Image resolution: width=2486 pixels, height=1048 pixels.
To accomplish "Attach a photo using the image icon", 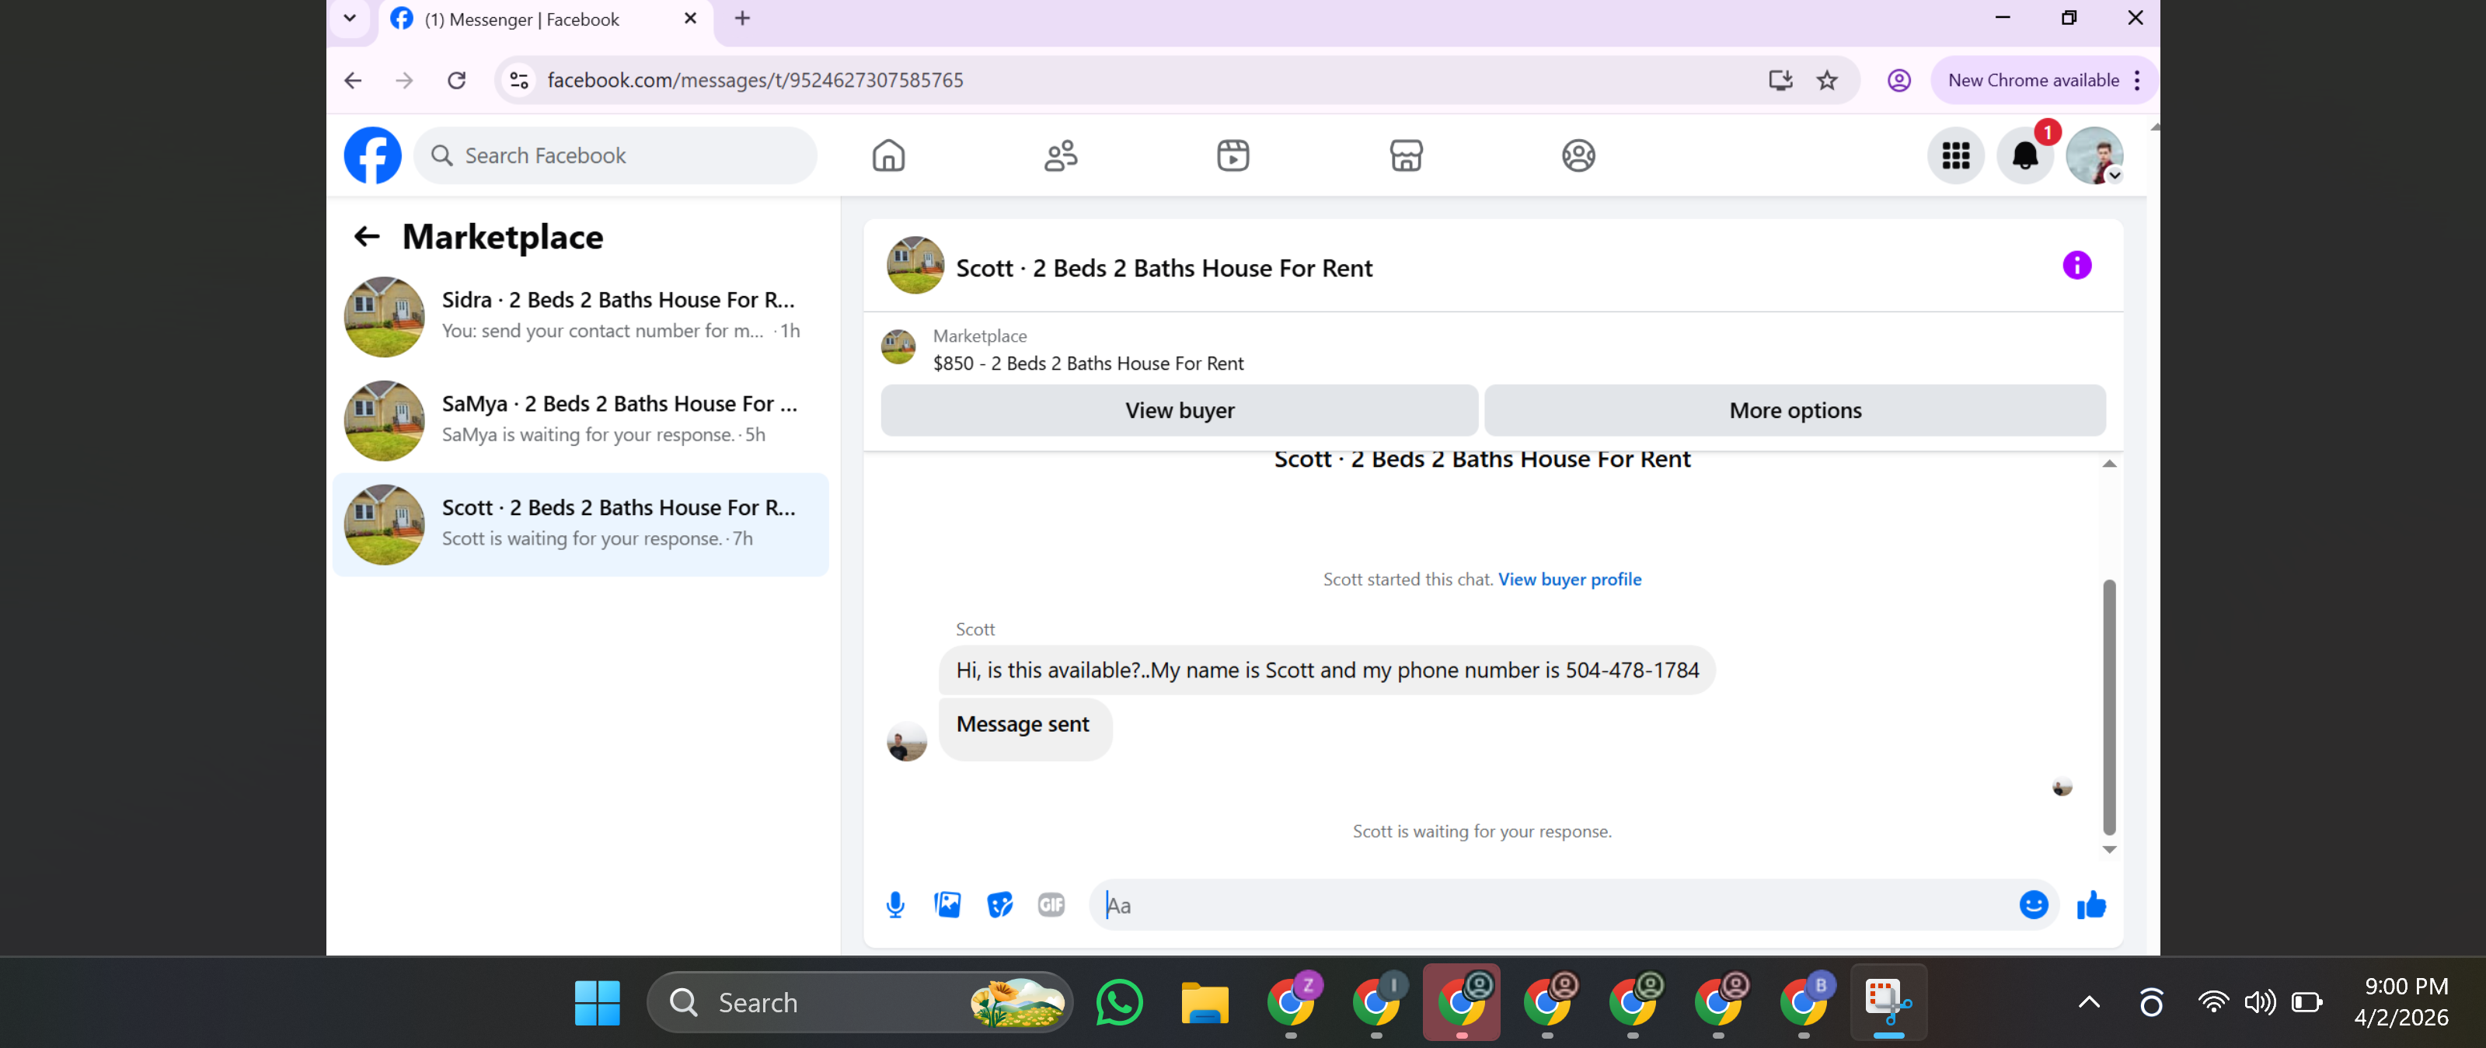I will tap(947, 905).
